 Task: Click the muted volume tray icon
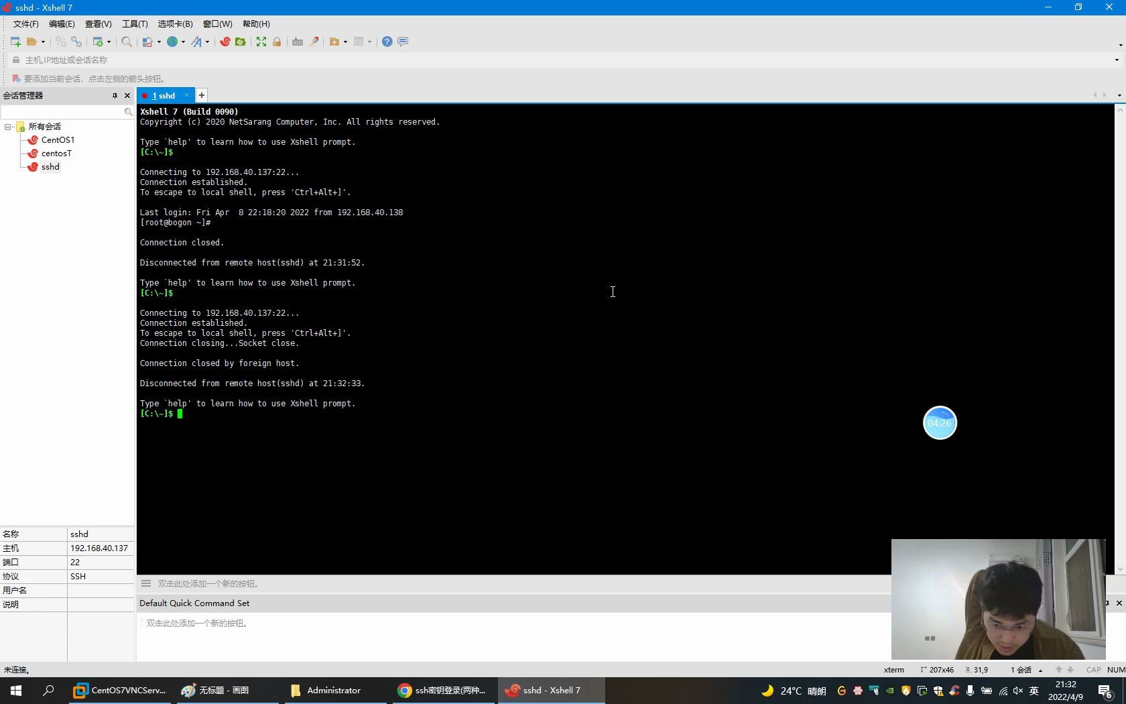(x=1018, y=691)
